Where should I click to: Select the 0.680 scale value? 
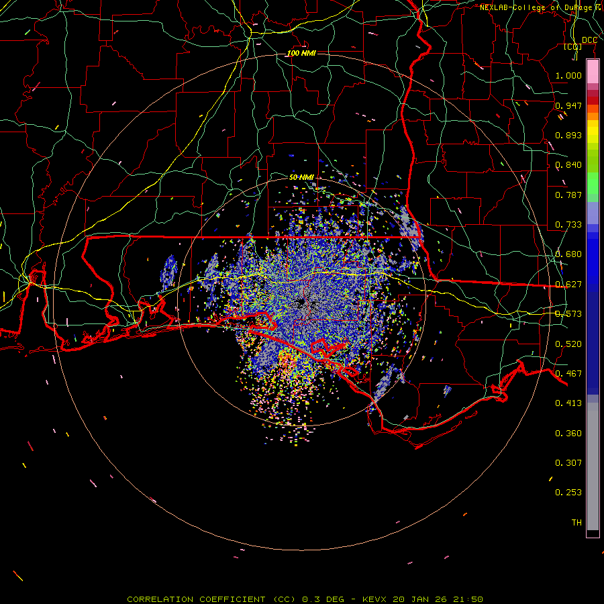coord(568,254)
